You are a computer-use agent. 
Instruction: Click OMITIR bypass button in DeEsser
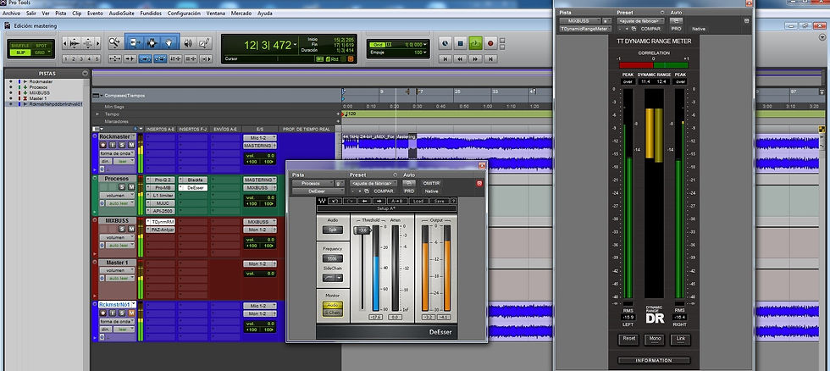coord(431,183)
